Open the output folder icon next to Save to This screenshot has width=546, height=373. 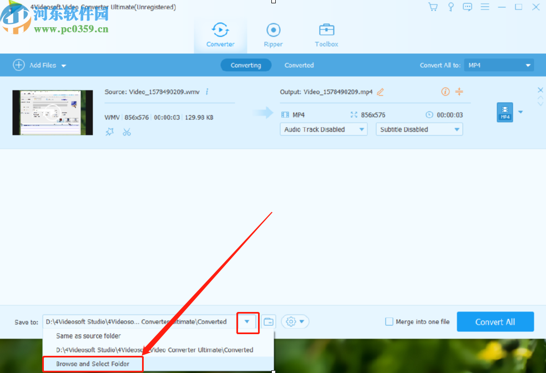(x=269, y=321)
